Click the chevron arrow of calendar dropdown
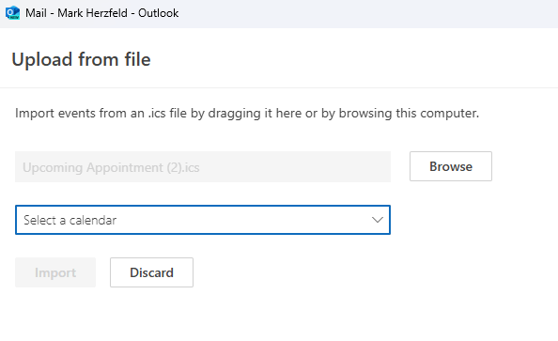 click(378, 220)
